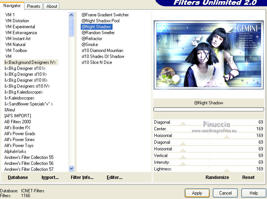Select the VM Natural category

coord(15,45)
